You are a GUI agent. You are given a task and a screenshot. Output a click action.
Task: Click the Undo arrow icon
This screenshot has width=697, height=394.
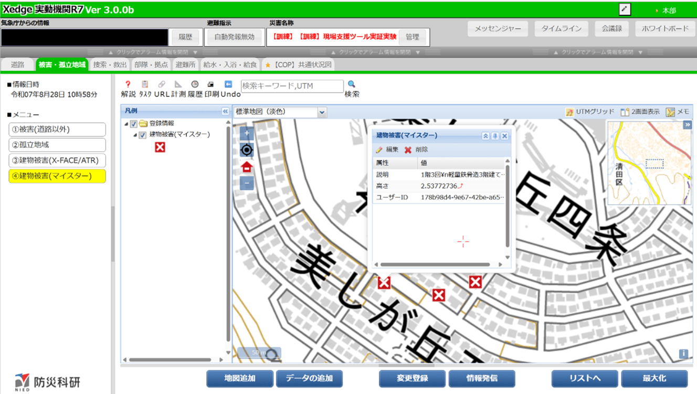(x=228, y=84)
